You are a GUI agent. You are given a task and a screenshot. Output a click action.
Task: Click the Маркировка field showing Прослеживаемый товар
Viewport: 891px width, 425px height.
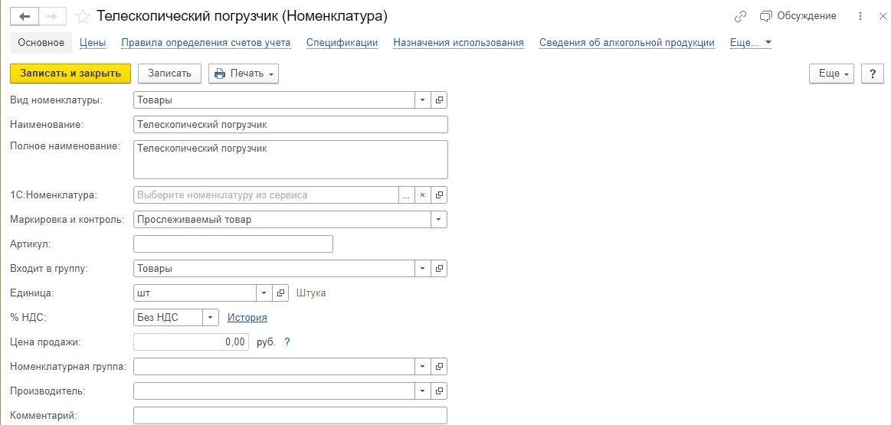pos(283,219)
